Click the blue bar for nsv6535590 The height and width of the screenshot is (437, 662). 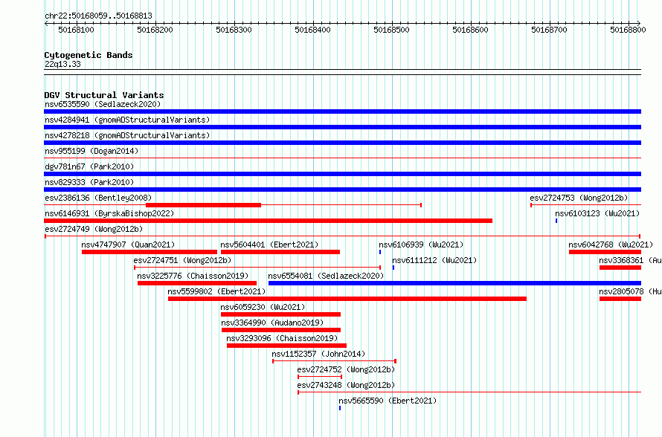click(x=342, y=111)
